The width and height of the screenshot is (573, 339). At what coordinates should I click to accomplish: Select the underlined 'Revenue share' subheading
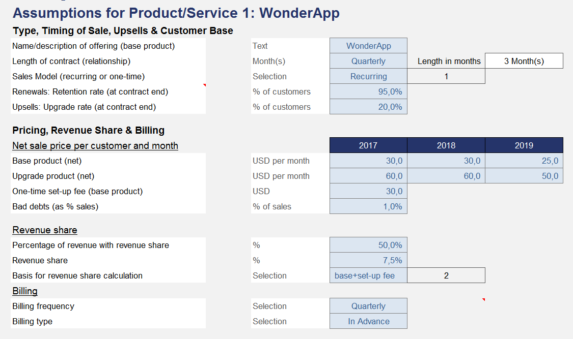[x=45, y=230]
